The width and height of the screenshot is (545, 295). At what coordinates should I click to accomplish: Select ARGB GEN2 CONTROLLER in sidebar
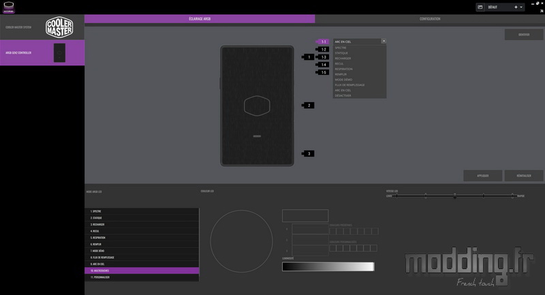pos(42,52)
